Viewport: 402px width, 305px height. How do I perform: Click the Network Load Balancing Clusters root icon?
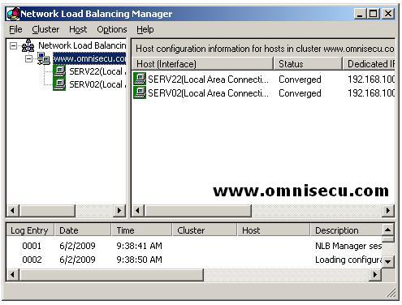(28, 45)
